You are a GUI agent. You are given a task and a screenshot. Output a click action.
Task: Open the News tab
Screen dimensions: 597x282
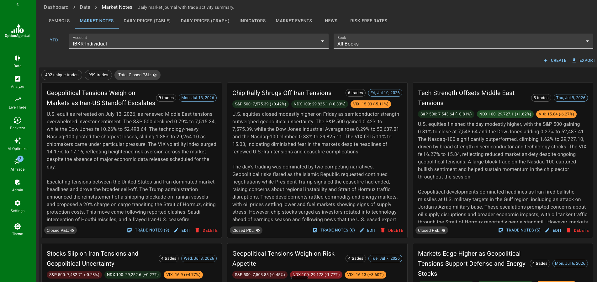click(331, 21)
